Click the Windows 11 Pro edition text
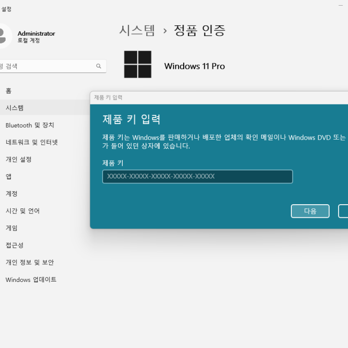Screen dimensions: 348x348 (x=194, y=66)
